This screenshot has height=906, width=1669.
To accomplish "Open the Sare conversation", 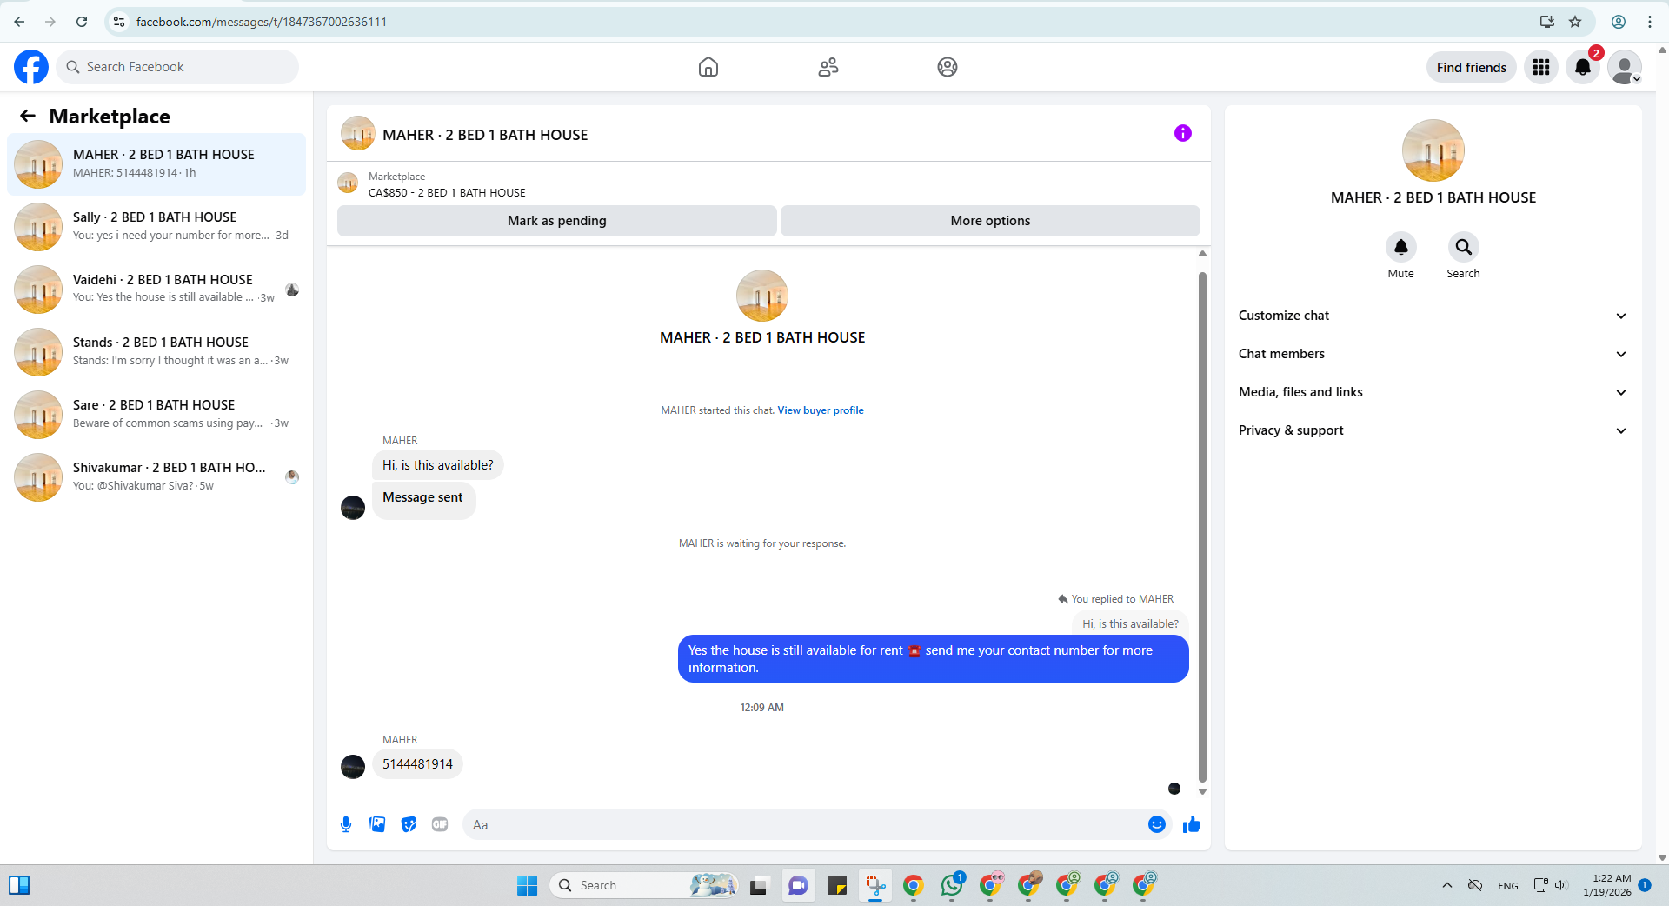I will coord(156,415).
